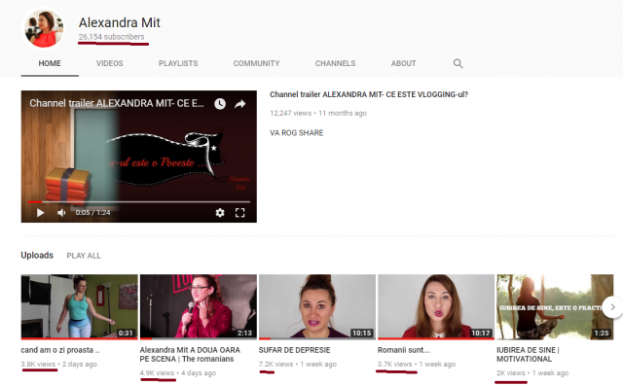The width and height of the screenshot is (623, 386).
Task: Open Alexandra Mit channel avatar
Action: [44, 28]
